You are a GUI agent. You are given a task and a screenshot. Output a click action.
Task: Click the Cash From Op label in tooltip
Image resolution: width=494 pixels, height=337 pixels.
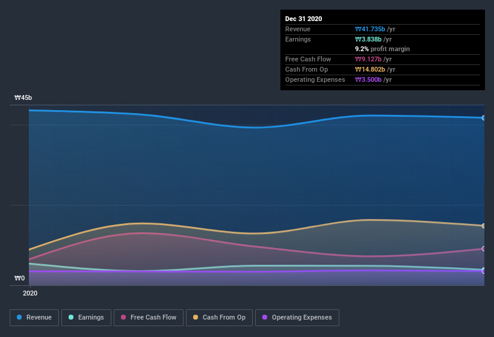306,69
